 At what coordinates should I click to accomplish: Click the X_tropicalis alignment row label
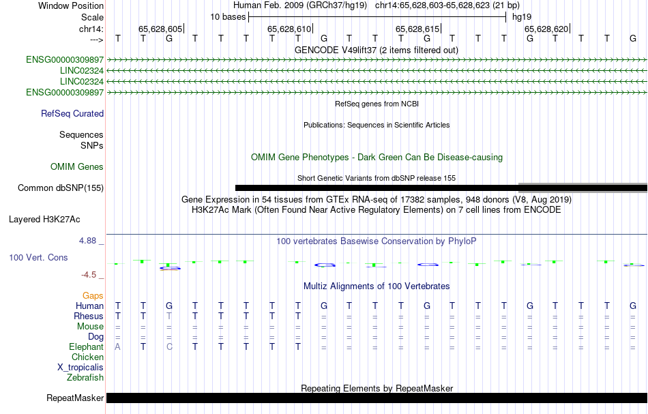[80, 368]
